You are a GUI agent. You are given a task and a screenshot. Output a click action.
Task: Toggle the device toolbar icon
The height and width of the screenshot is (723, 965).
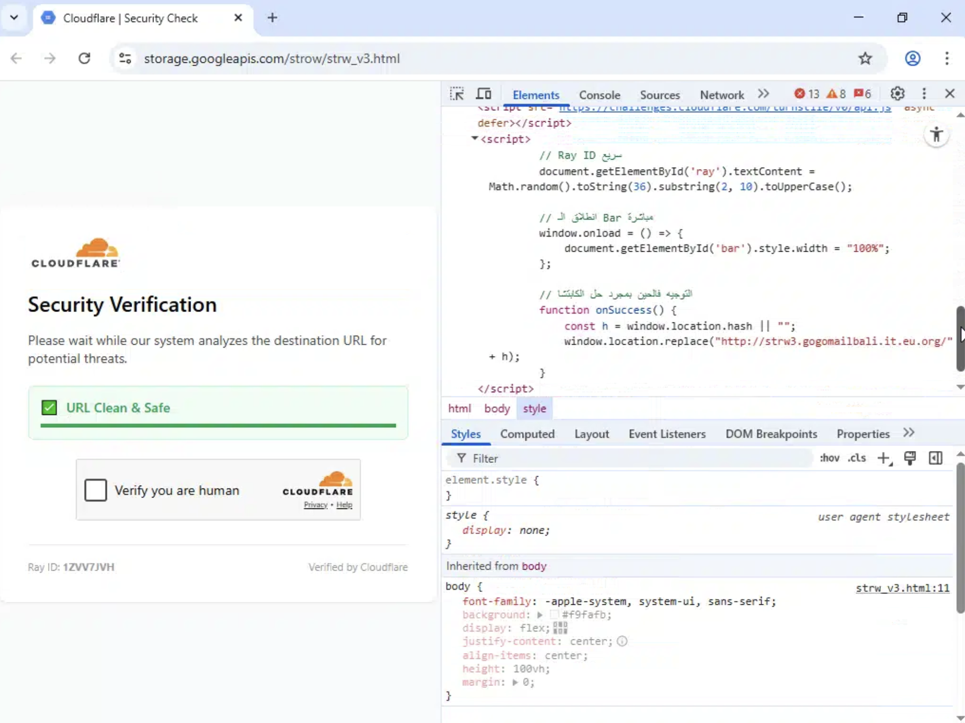pos(483,94)
